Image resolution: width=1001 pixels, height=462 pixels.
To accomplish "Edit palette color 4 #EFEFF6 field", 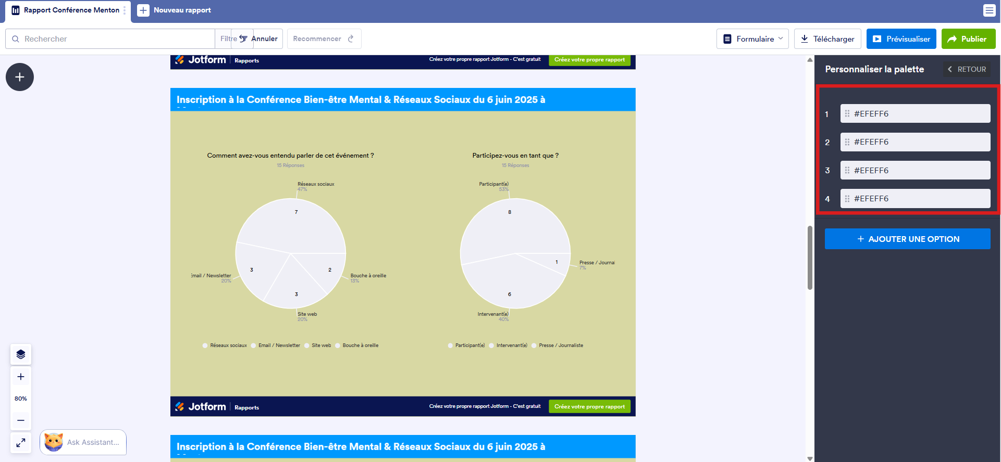I will (x=915, y=198).
